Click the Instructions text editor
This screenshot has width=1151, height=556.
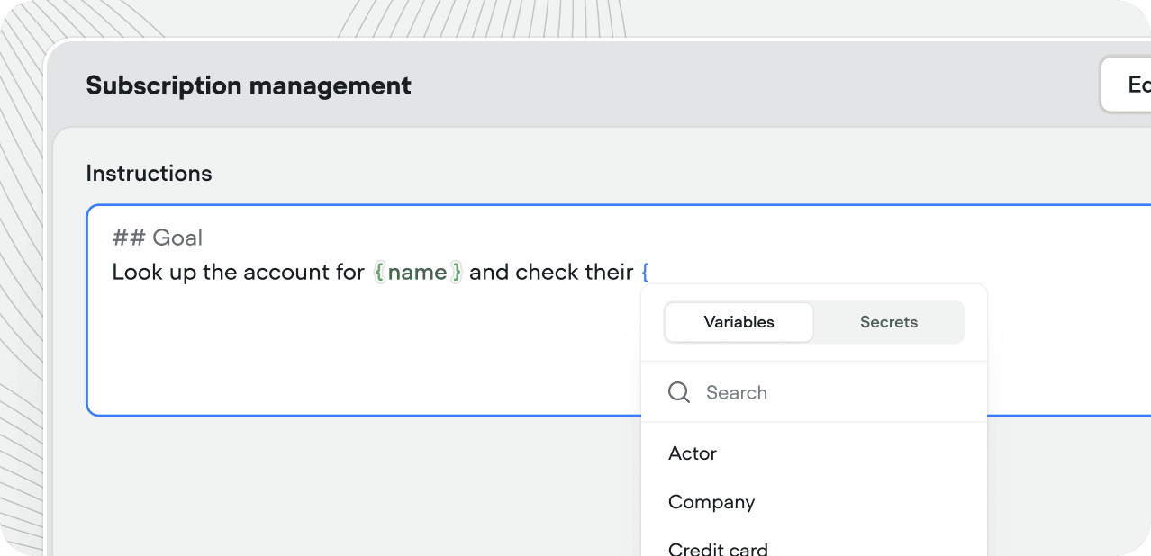(x=619, y=310)
